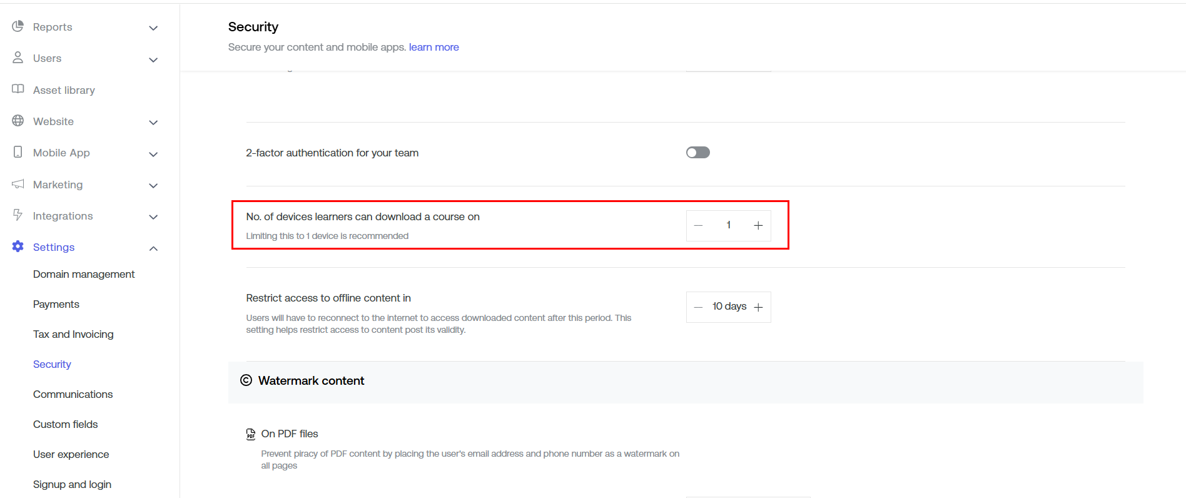Open the learn more link
The width and height of the screenshot is (1186, 498).
(x=433, y=47)
